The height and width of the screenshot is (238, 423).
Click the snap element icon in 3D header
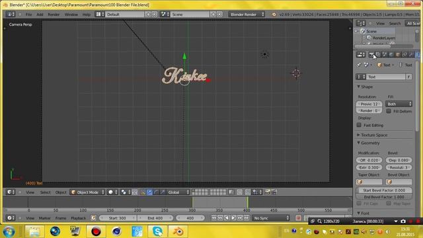256,192
